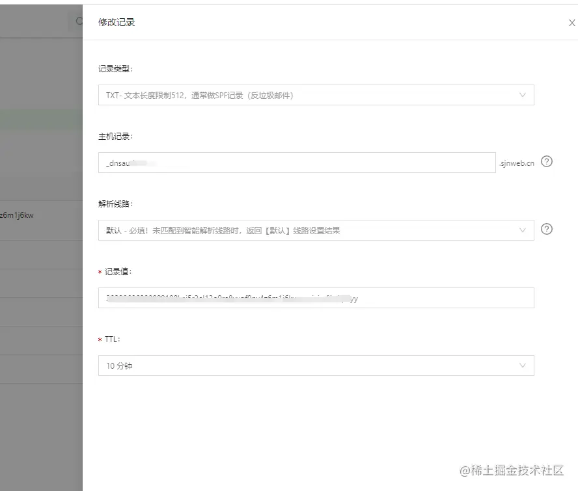Image resolution: width=578 pixels, height=491 pixels.
Task: Click the 解析线路 label
Action: 115,204
